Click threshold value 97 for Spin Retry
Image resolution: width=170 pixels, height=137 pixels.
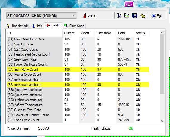point(99,70)
